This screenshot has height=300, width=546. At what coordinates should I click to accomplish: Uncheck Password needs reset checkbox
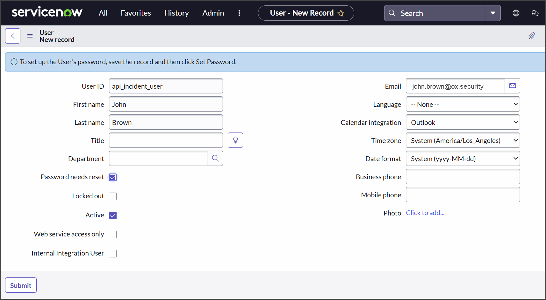[113, 177]
